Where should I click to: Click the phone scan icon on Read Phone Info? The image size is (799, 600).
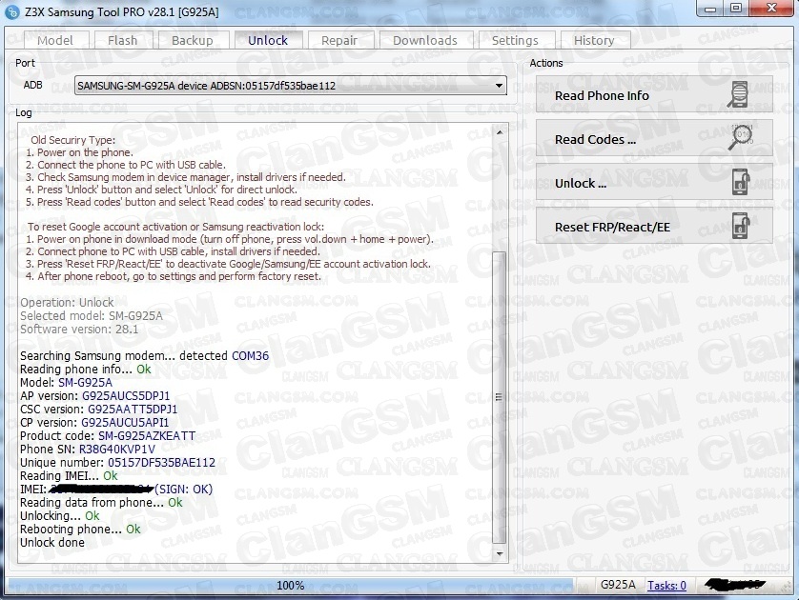(x=739, y=94)
